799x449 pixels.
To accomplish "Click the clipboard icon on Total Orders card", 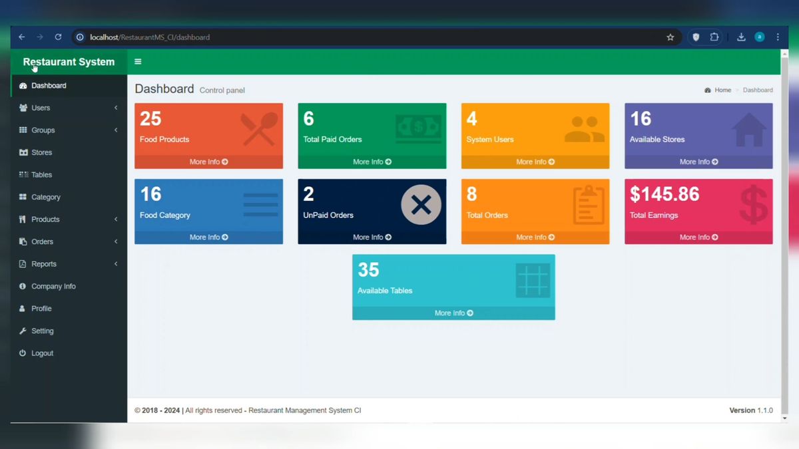I will 589,205.
